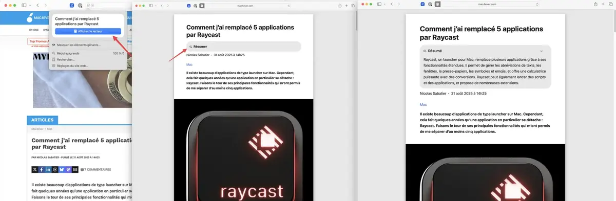Go forward in the middle Safari window
This screenshot has width=616, height=201.
[x=168, y=6]
